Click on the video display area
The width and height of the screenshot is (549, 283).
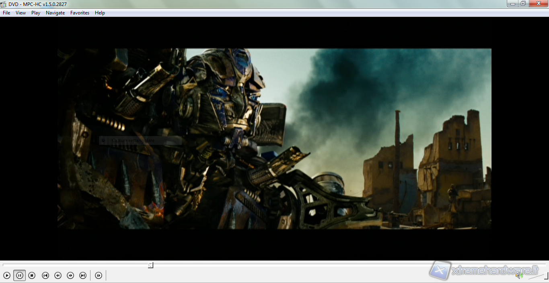(x=274, y=138)
